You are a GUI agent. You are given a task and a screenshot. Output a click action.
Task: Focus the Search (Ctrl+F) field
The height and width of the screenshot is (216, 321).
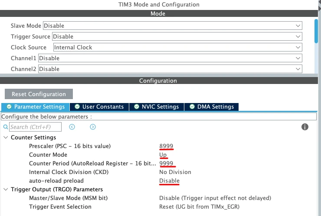tap(35, 127)
